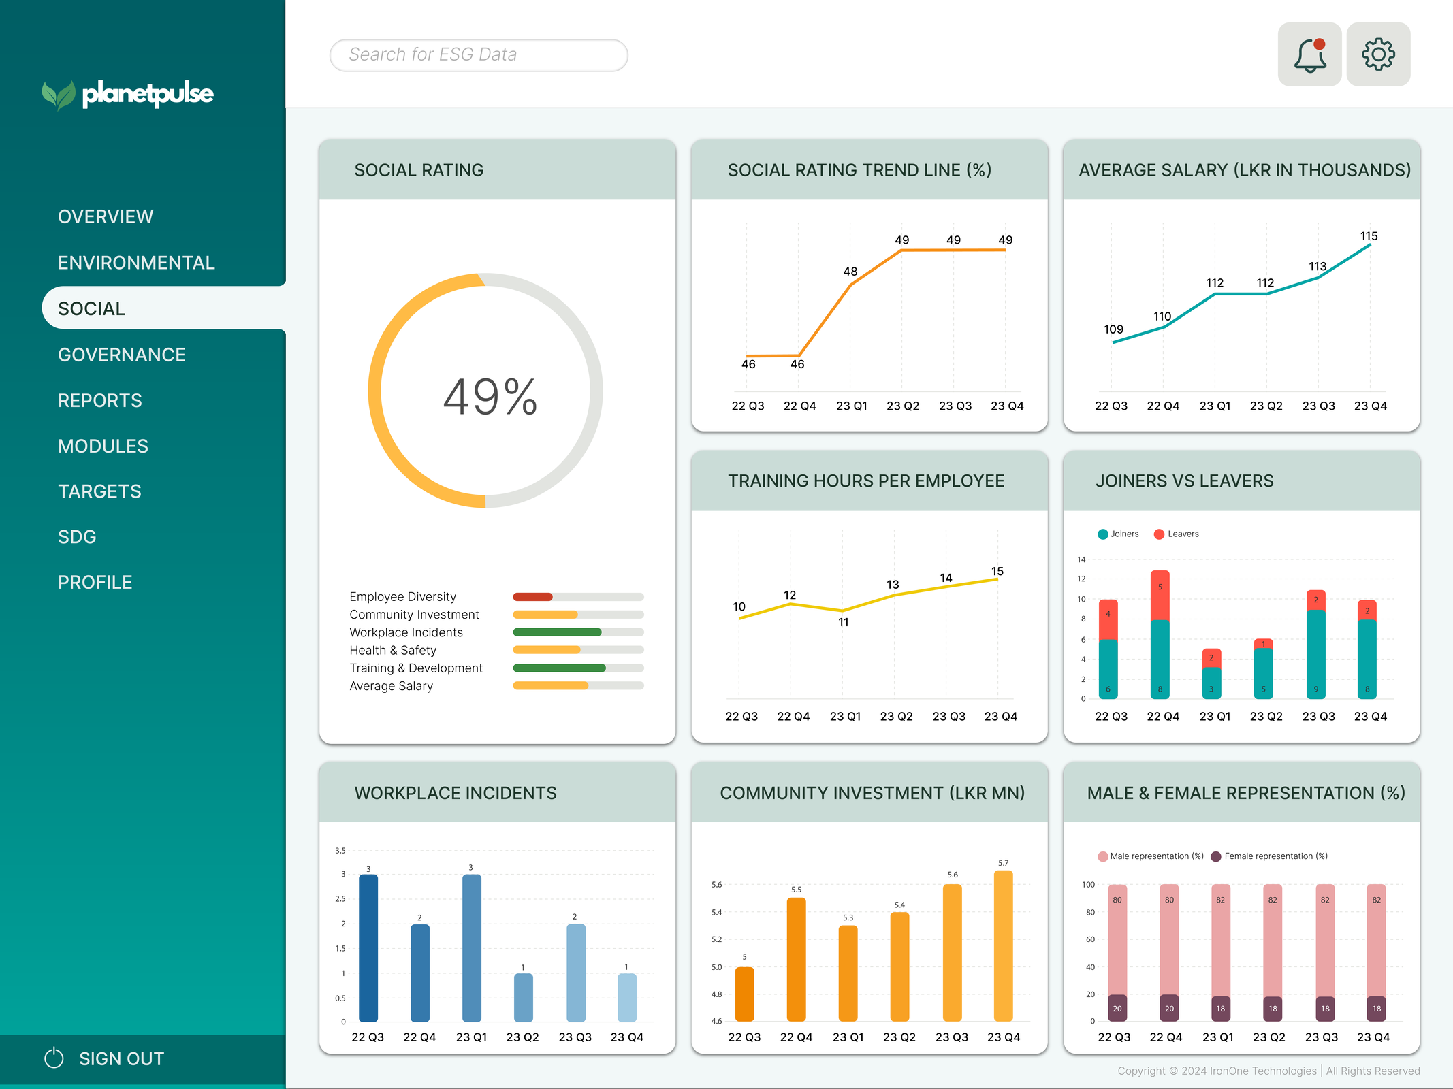Screen dimensions: 1453x1089
Task: Navigate to Governance
Action: [x=122, y=355]
